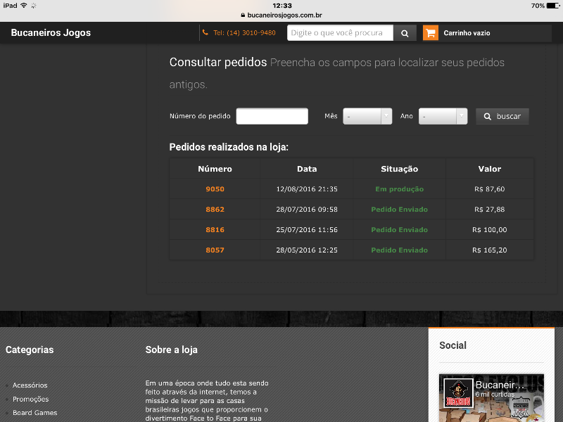The image size is (563, 422).
Task: Open order number 8816
Action: [x=215, y=230]
